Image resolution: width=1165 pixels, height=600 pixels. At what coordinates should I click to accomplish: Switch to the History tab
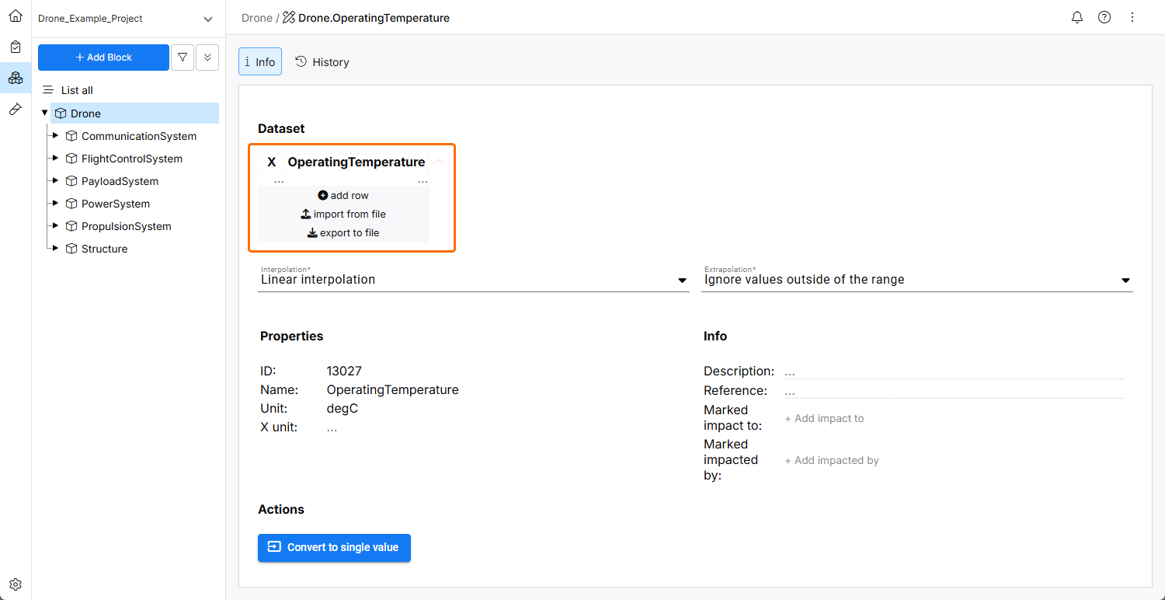point(322,62)
